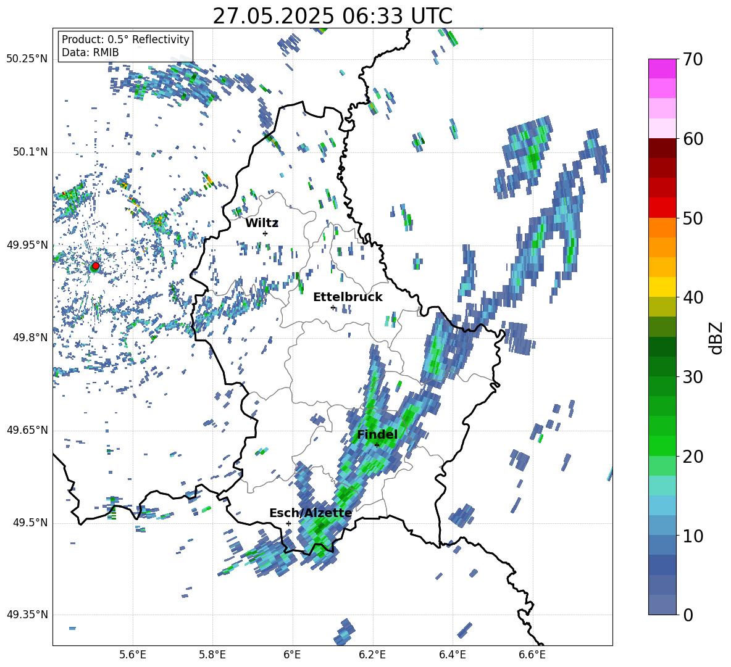Click the 49.65°N latitude label
The width and height of the screenshot is (731, 667).
tap(27, 429)
